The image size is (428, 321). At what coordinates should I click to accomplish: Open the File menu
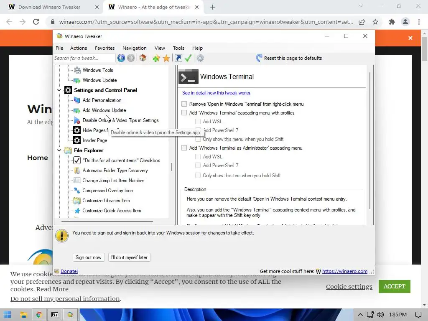59,48
